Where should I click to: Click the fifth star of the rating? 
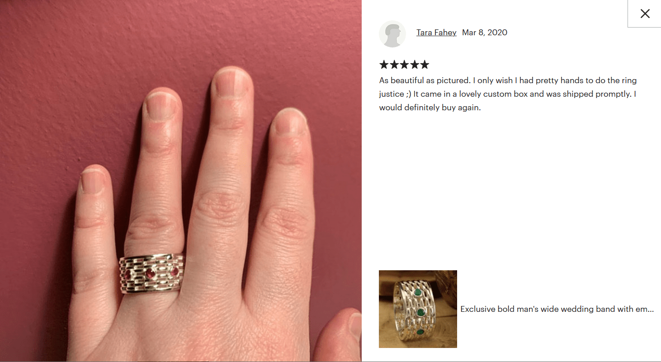(x=424, y=65)
